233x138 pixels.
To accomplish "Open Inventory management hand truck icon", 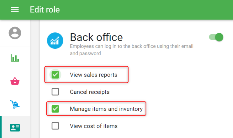I will click(15, 104).
